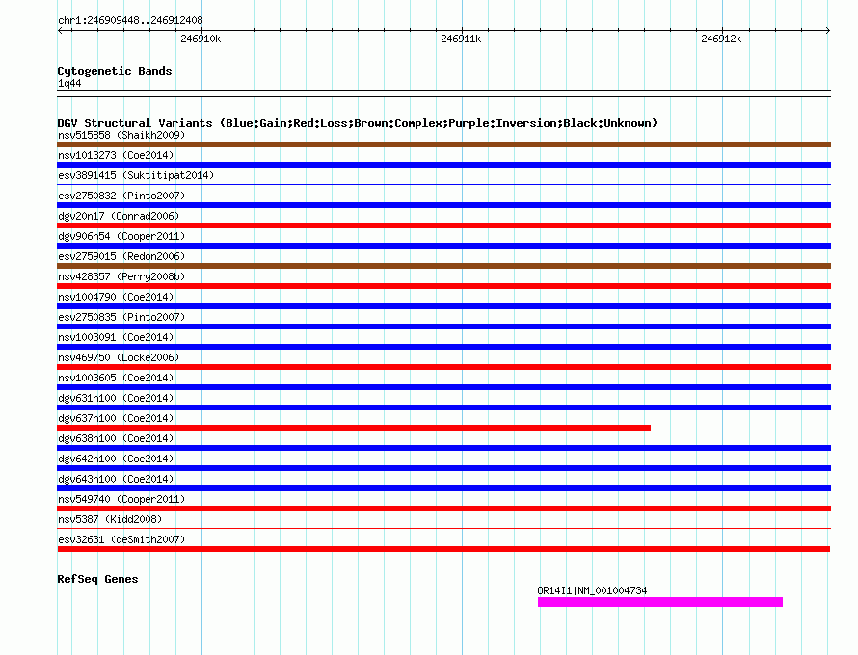Select label dgv631n100 (Coe2014)

(116, 398)
